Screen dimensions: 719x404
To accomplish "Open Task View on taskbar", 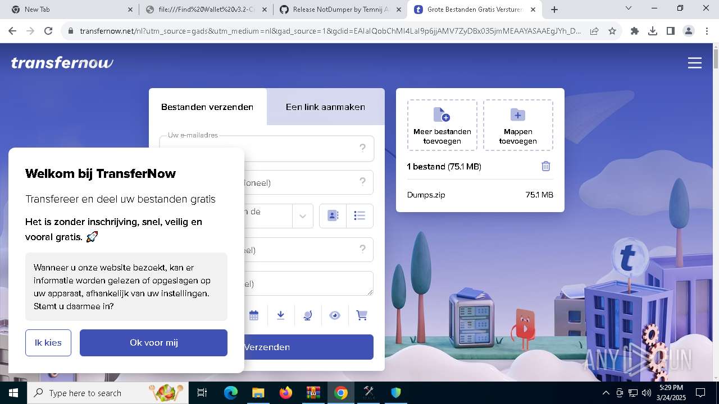I will pyautogui.click(x=202, y=393).
